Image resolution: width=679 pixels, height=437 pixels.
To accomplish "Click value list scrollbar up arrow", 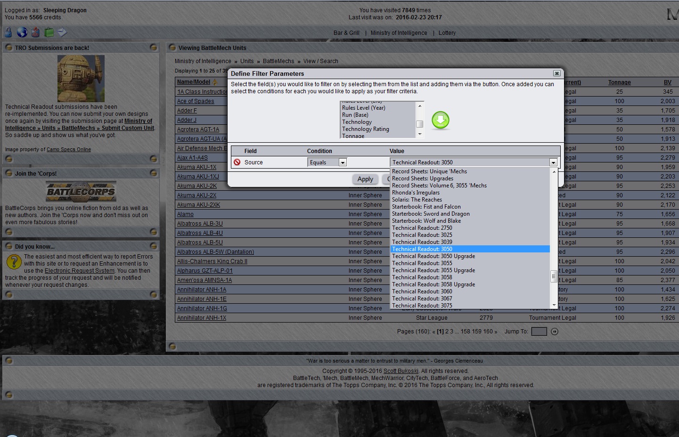I will (554, 171).
